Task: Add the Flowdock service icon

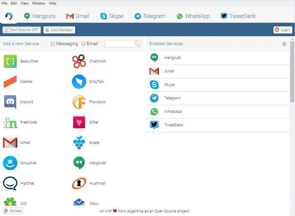Action: tap(79, 102)
